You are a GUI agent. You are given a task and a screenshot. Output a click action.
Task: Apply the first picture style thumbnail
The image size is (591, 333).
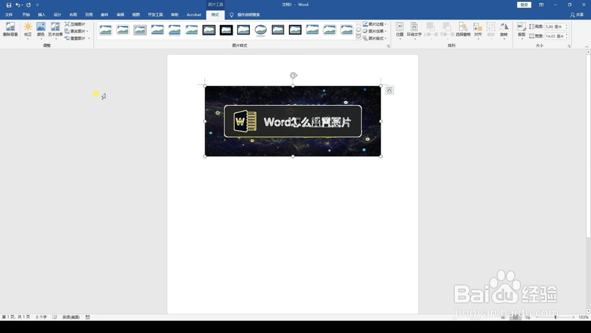click(x=106, y=30)
